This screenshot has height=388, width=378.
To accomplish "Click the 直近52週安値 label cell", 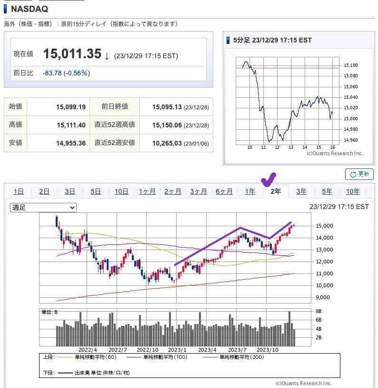I will point(115,143).
